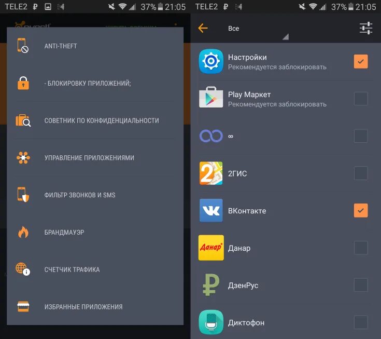Viewport: 381px width, 339px height.
Task: Tap the privacy advisor briefcase icon
Action: tap(23, 120)
